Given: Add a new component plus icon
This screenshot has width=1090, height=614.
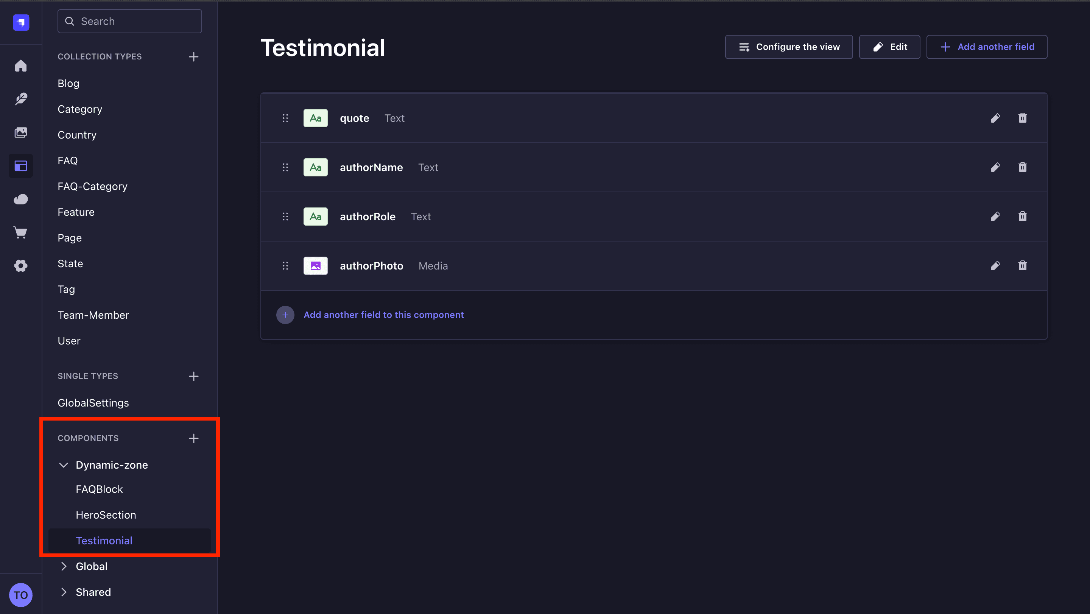Looking at the screenshot, I should (x=193, y=438).
